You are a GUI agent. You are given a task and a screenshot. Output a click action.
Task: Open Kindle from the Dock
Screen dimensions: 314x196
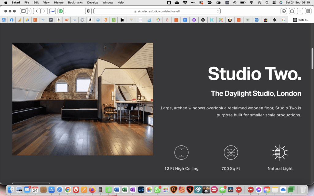pos(206,189)
